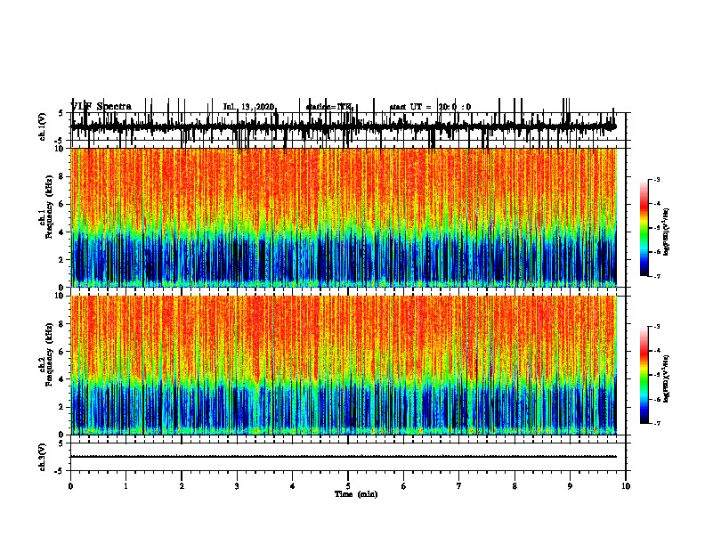
Task: Click the ch.1 color bar log(PSD) label
Action: (x=666, y=232)
